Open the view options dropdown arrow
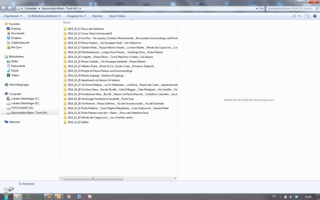 click(x=299, y=16)
